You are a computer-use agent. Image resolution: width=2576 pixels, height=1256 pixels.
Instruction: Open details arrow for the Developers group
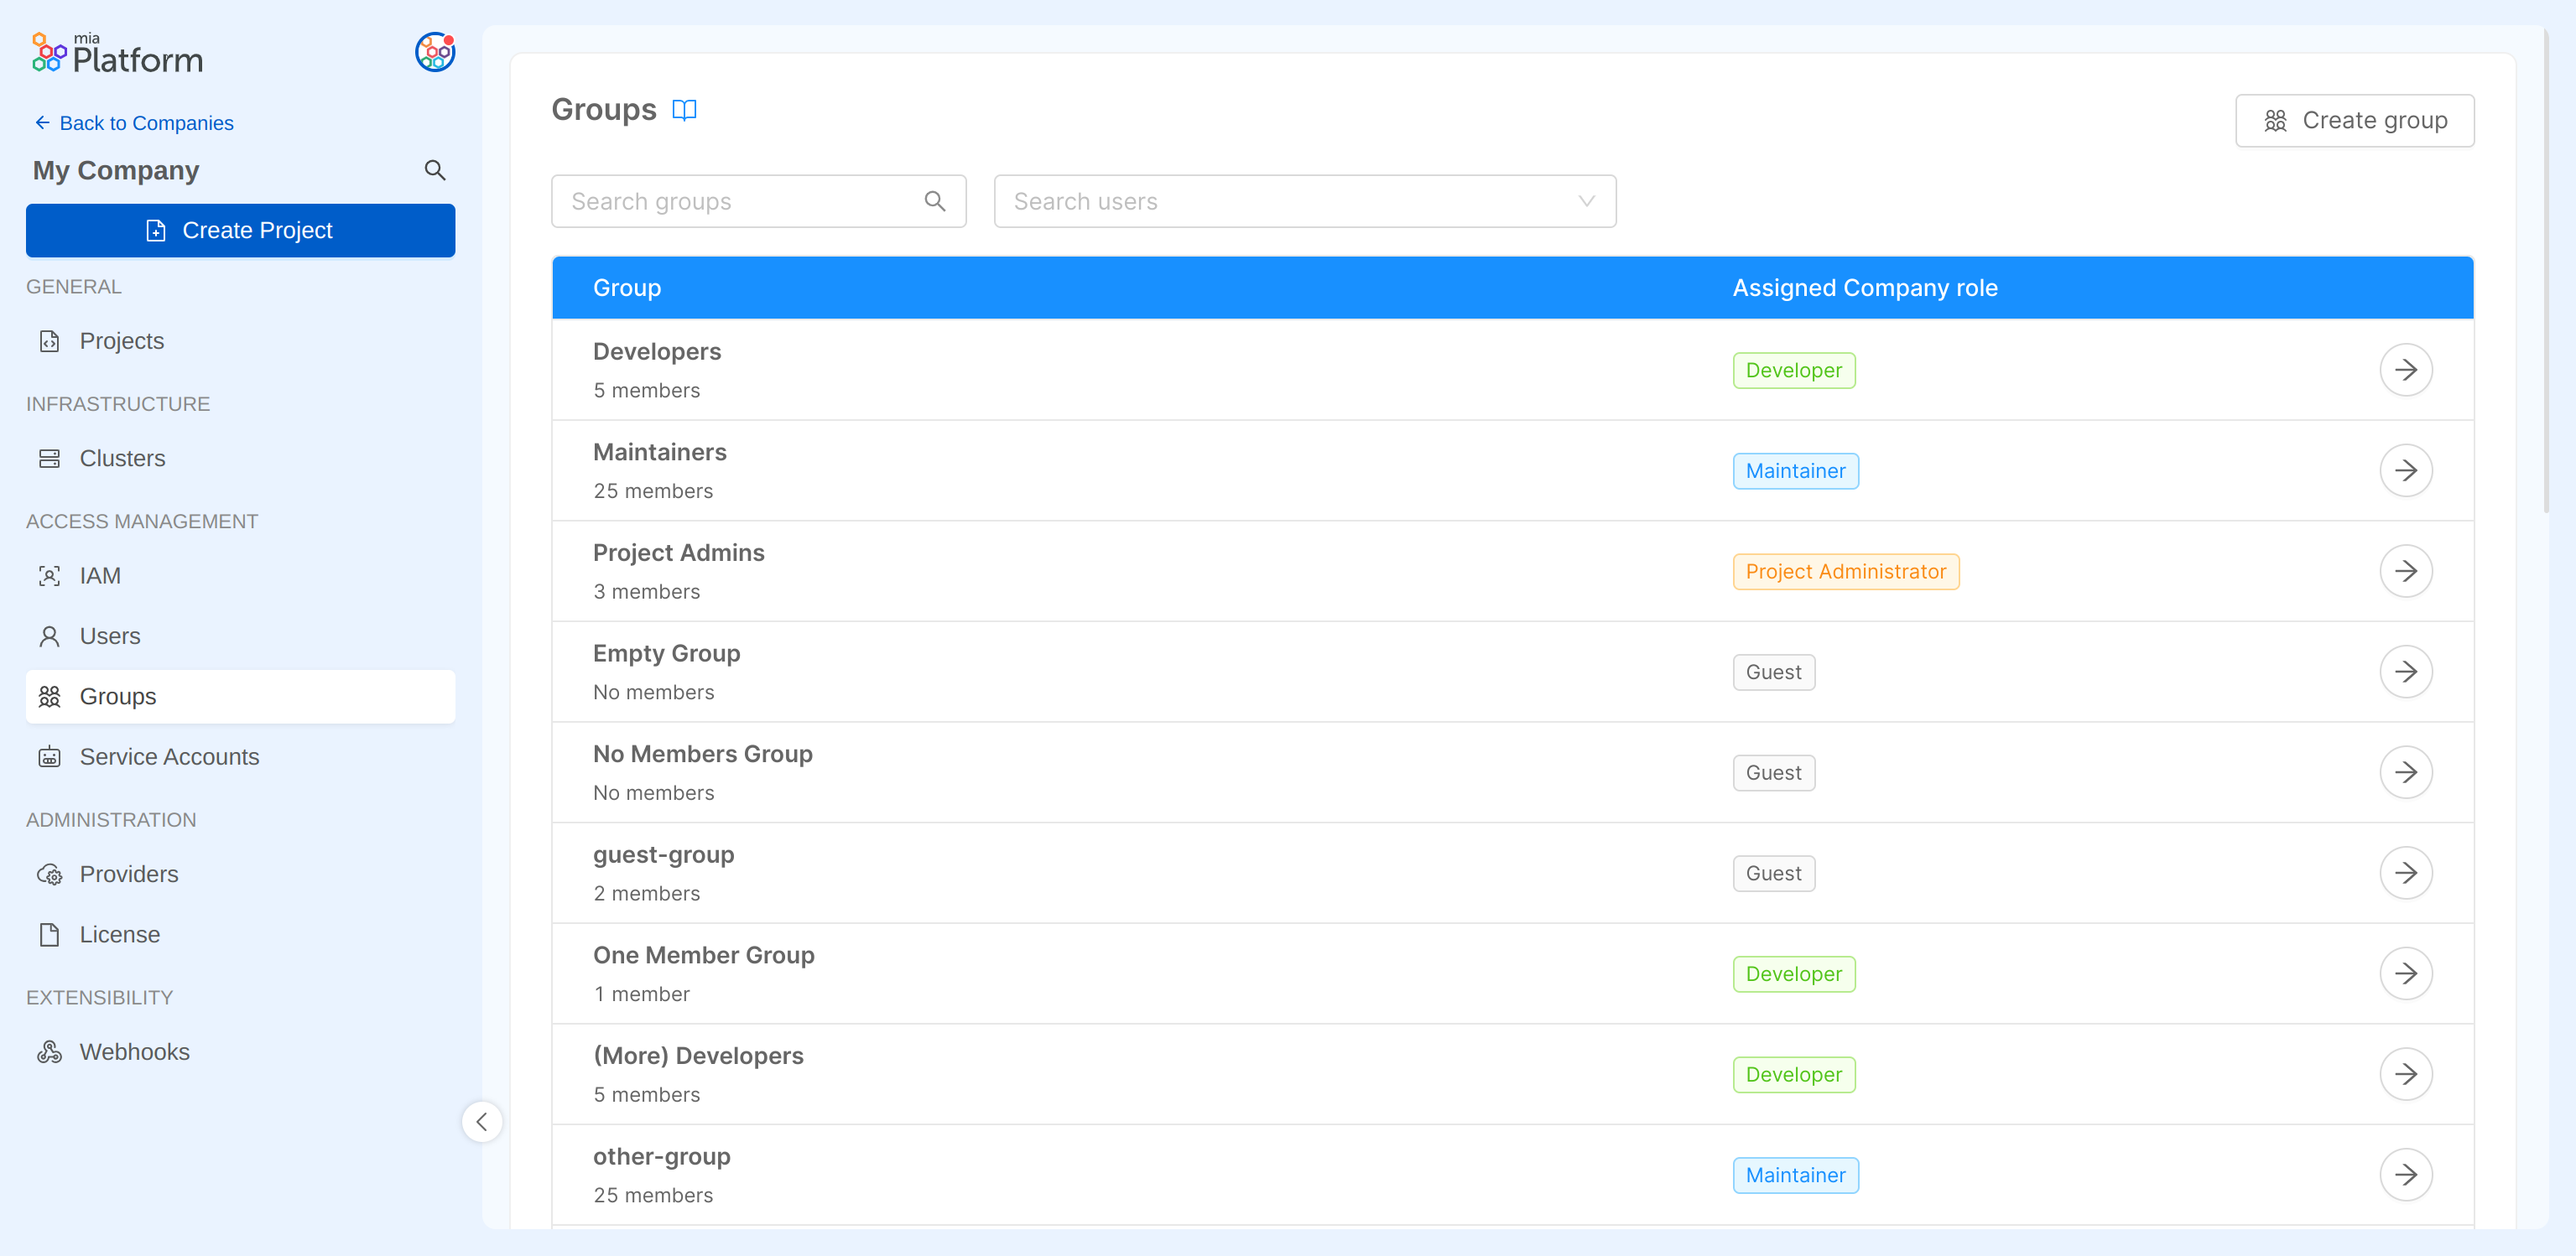click(x=2407, y=369)
